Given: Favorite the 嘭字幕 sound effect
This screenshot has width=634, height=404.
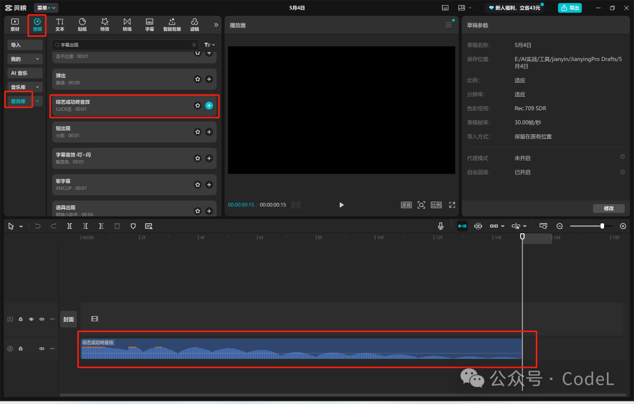Looking at the screenshot, I should click(198, 185).
